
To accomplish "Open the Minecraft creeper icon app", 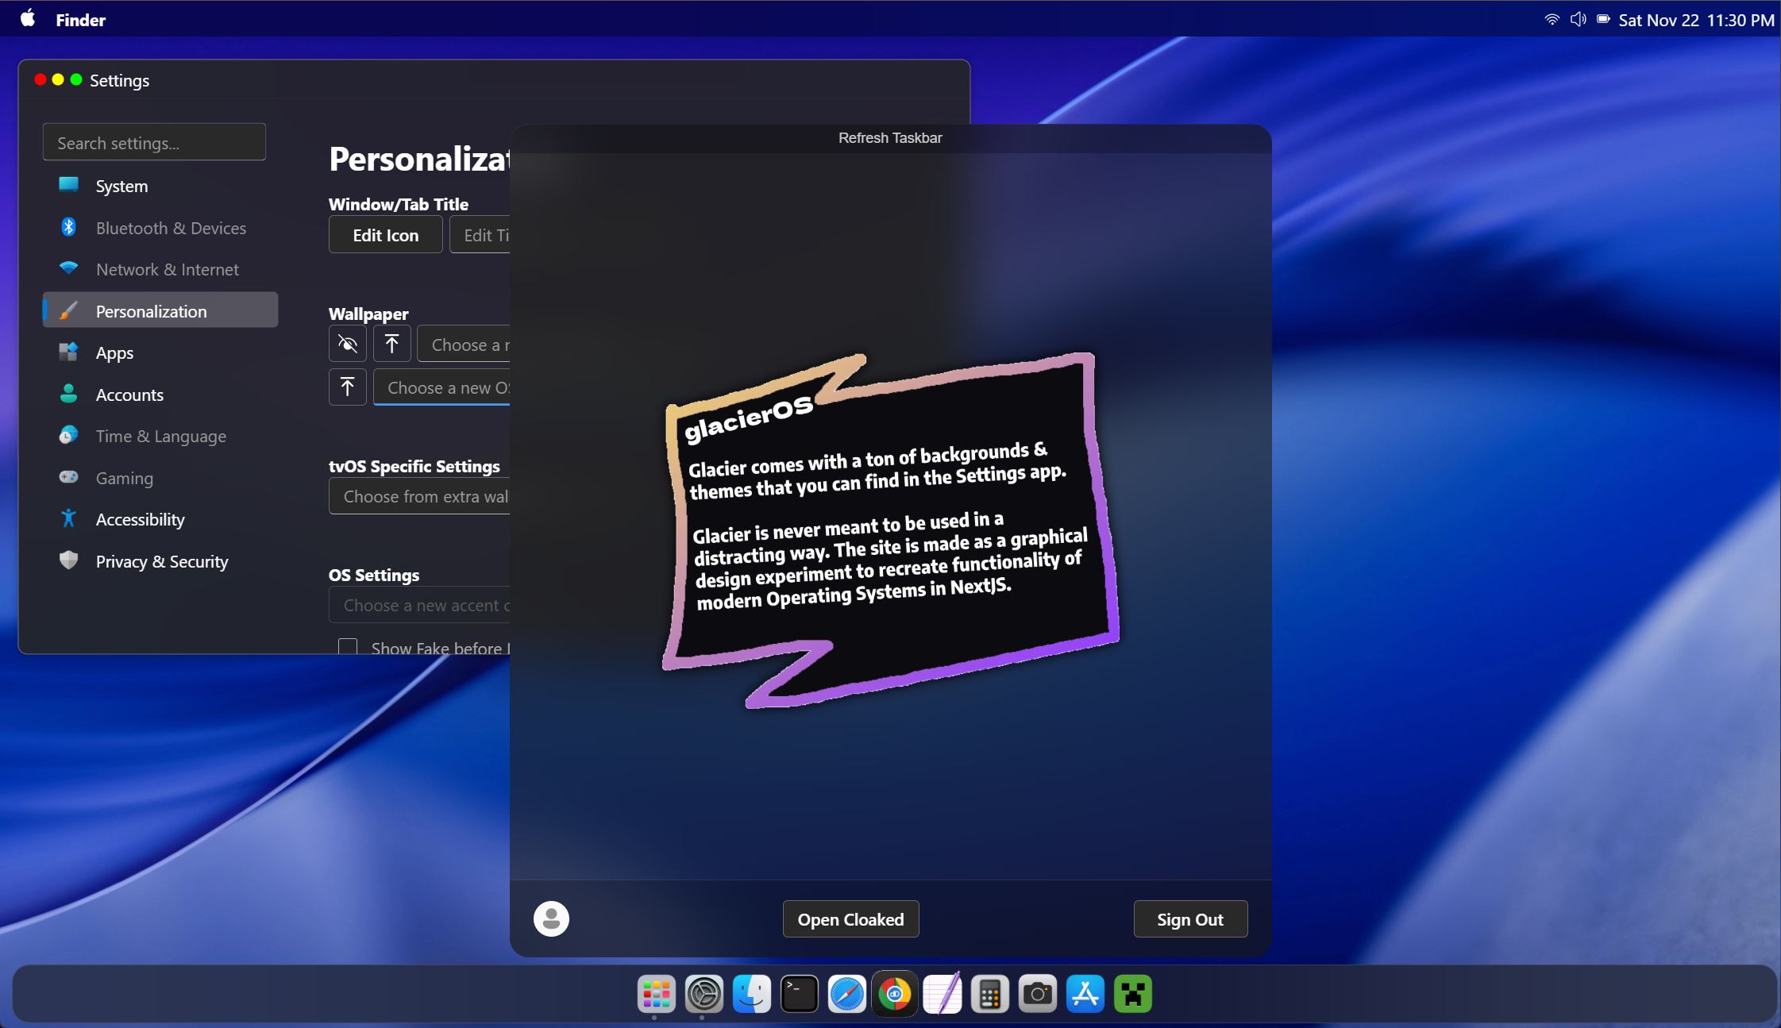I will coord(1132,993).
